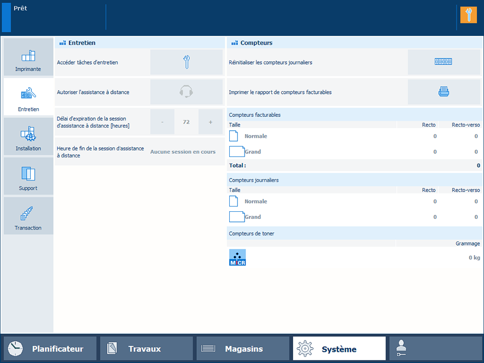Click the Compteurs panel header icon
This screenshot has height=363, width=484.
235,43
